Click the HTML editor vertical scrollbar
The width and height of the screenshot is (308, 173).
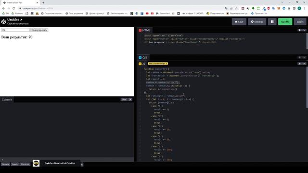coord(307,41)
